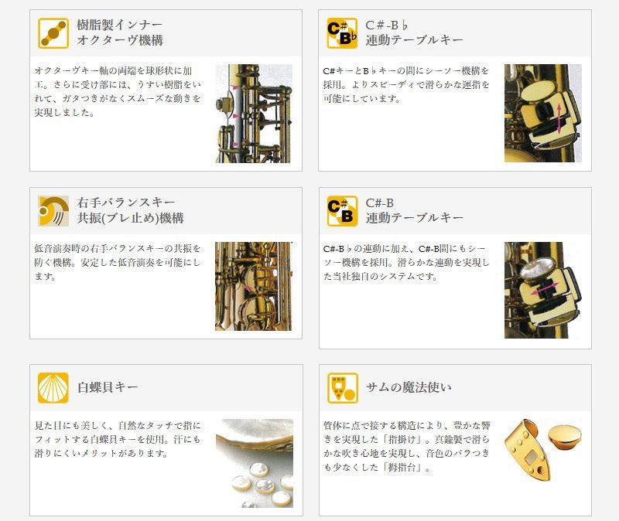619x521 pixels.
Task: Open the octave key mechanism saxophone photo
Action: (x=254, y=114)
